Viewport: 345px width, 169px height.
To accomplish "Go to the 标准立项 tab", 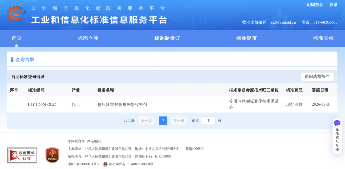I will click(88, 38).
